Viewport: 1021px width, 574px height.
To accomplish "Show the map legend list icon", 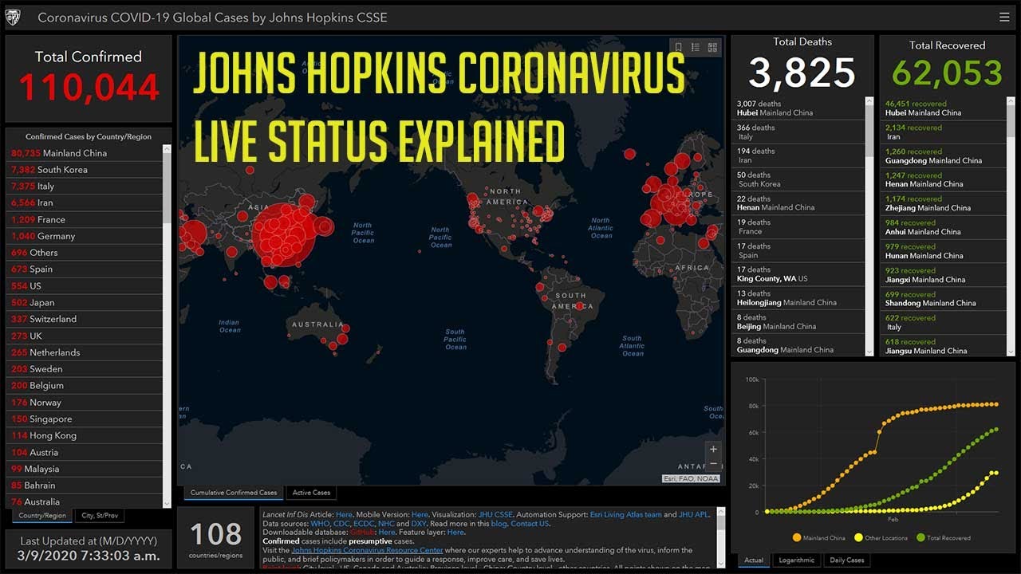I will point(696,47).
